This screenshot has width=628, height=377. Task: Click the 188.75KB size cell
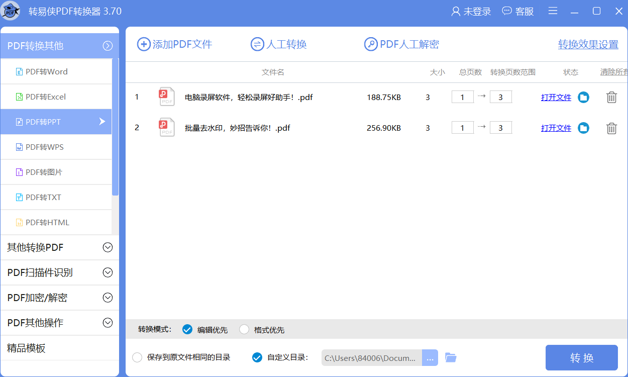[x=384, y=98]
